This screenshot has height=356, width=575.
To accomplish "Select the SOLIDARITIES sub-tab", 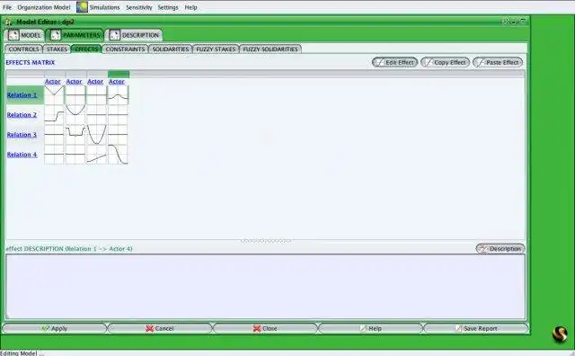I will tap(171, 49).
